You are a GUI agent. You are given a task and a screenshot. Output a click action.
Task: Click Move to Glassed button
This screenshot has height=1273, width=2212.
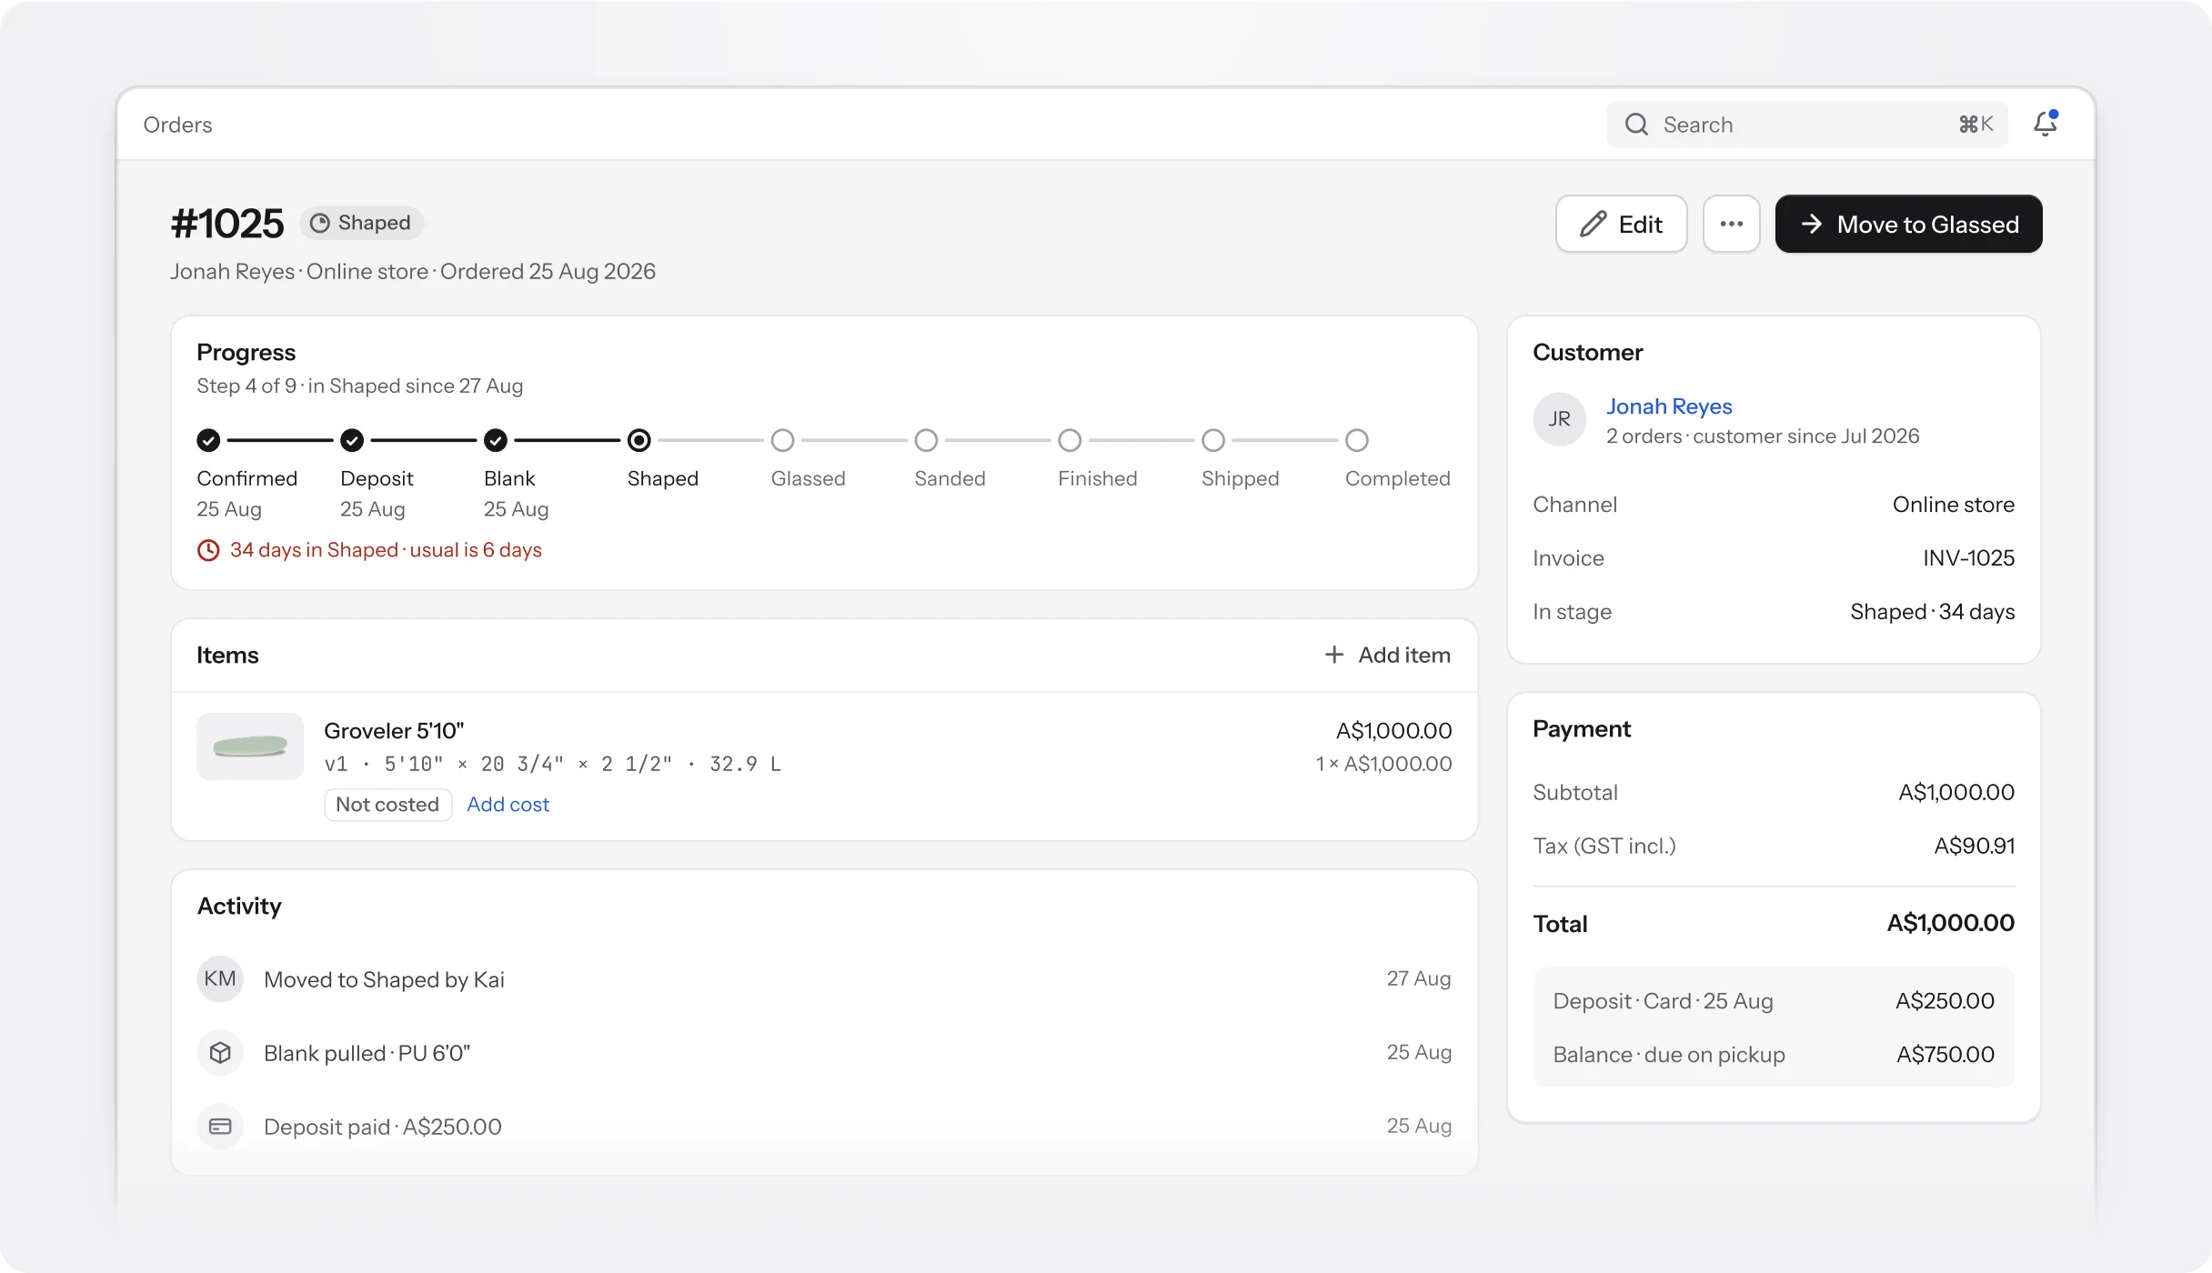tap(1908, 224)
